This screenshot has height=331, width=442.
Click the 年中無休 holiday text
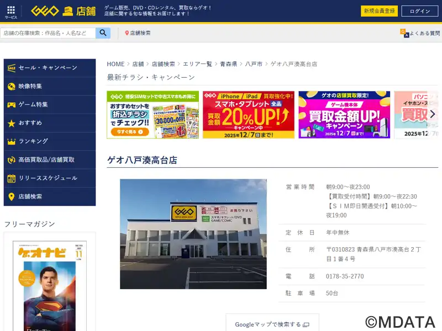click(338, 232)
